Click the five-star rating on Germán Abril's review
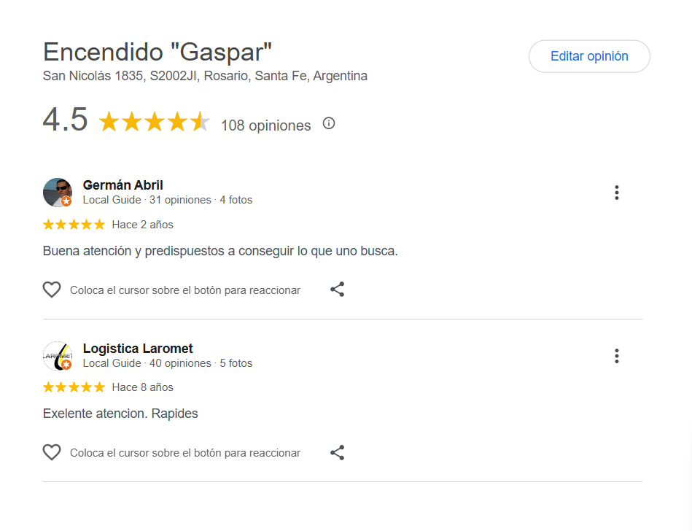This screenshot has height=531, width=692. point(74,225)
